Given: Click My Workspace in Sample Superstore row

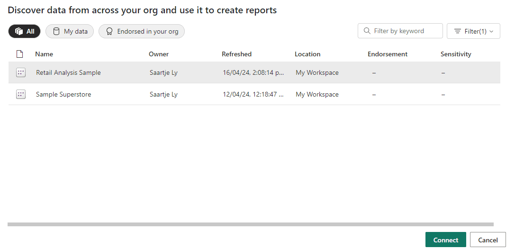Looking at the screenshot, I should coord(317,95).
